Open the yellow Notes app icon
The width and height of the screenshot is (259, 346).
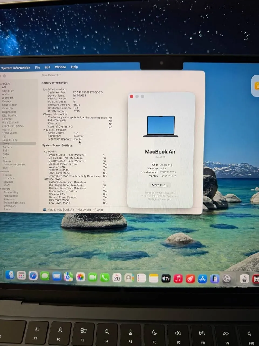(154, 278)
